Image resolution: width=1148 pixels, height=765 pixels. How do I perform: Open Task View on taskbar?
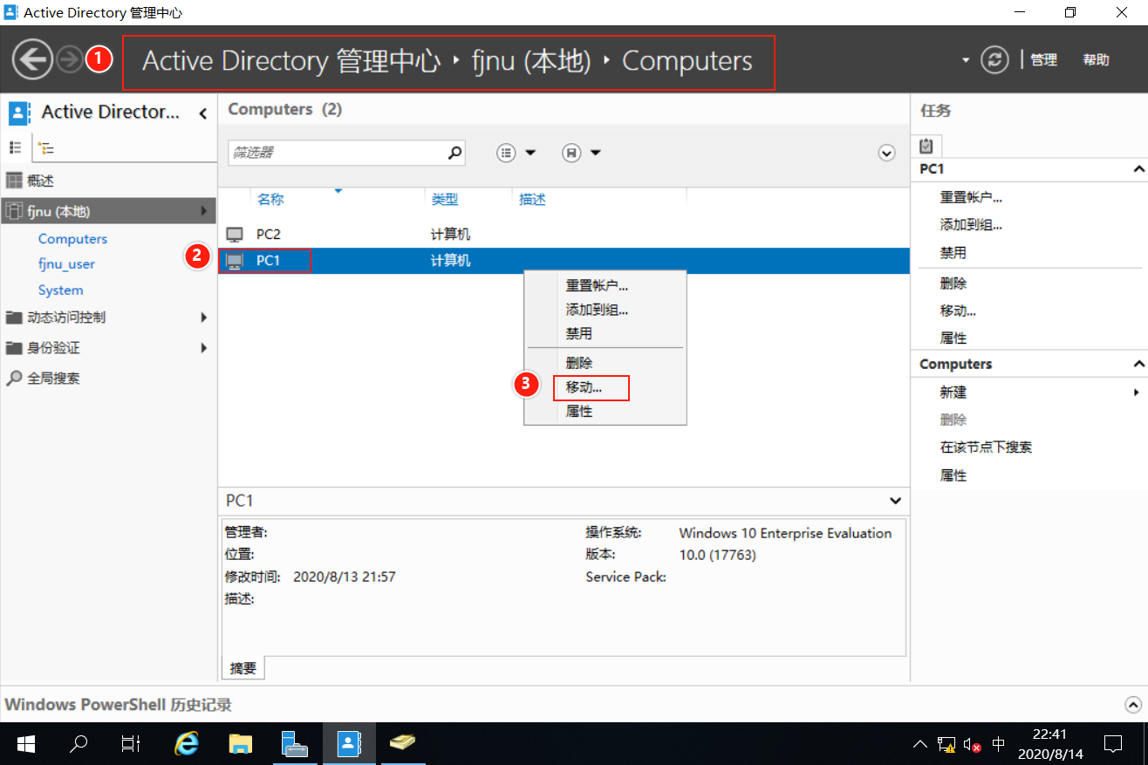(131, 744)
